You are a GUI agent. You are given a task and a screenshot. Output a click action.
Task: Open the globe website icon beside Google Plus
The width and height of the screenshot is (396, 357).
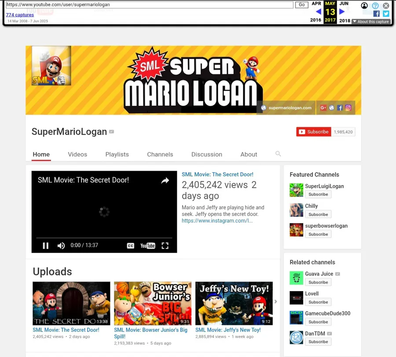[332, 108]
